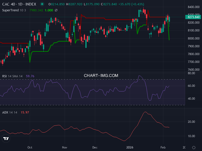Select the Feb label on time axis
The width and height of the screenshot is (202, 151).
[x=163, y=147]
